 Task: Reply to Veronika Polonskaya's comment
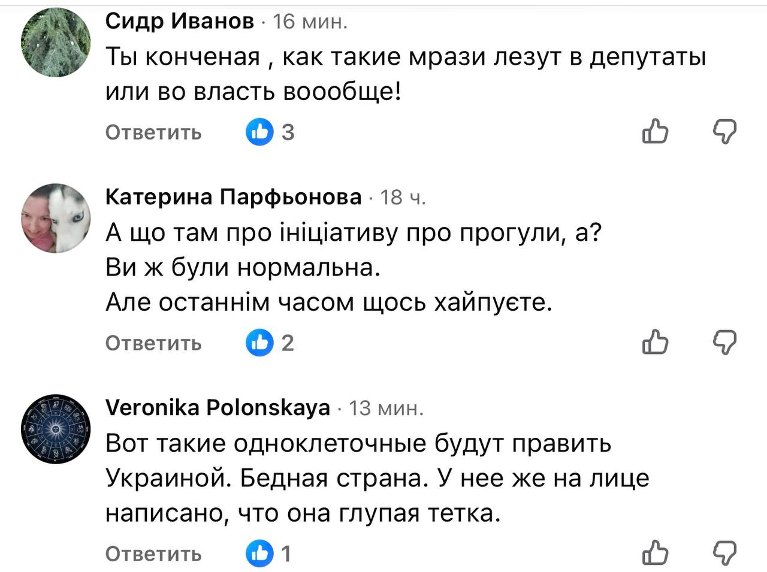pos(153,554)
